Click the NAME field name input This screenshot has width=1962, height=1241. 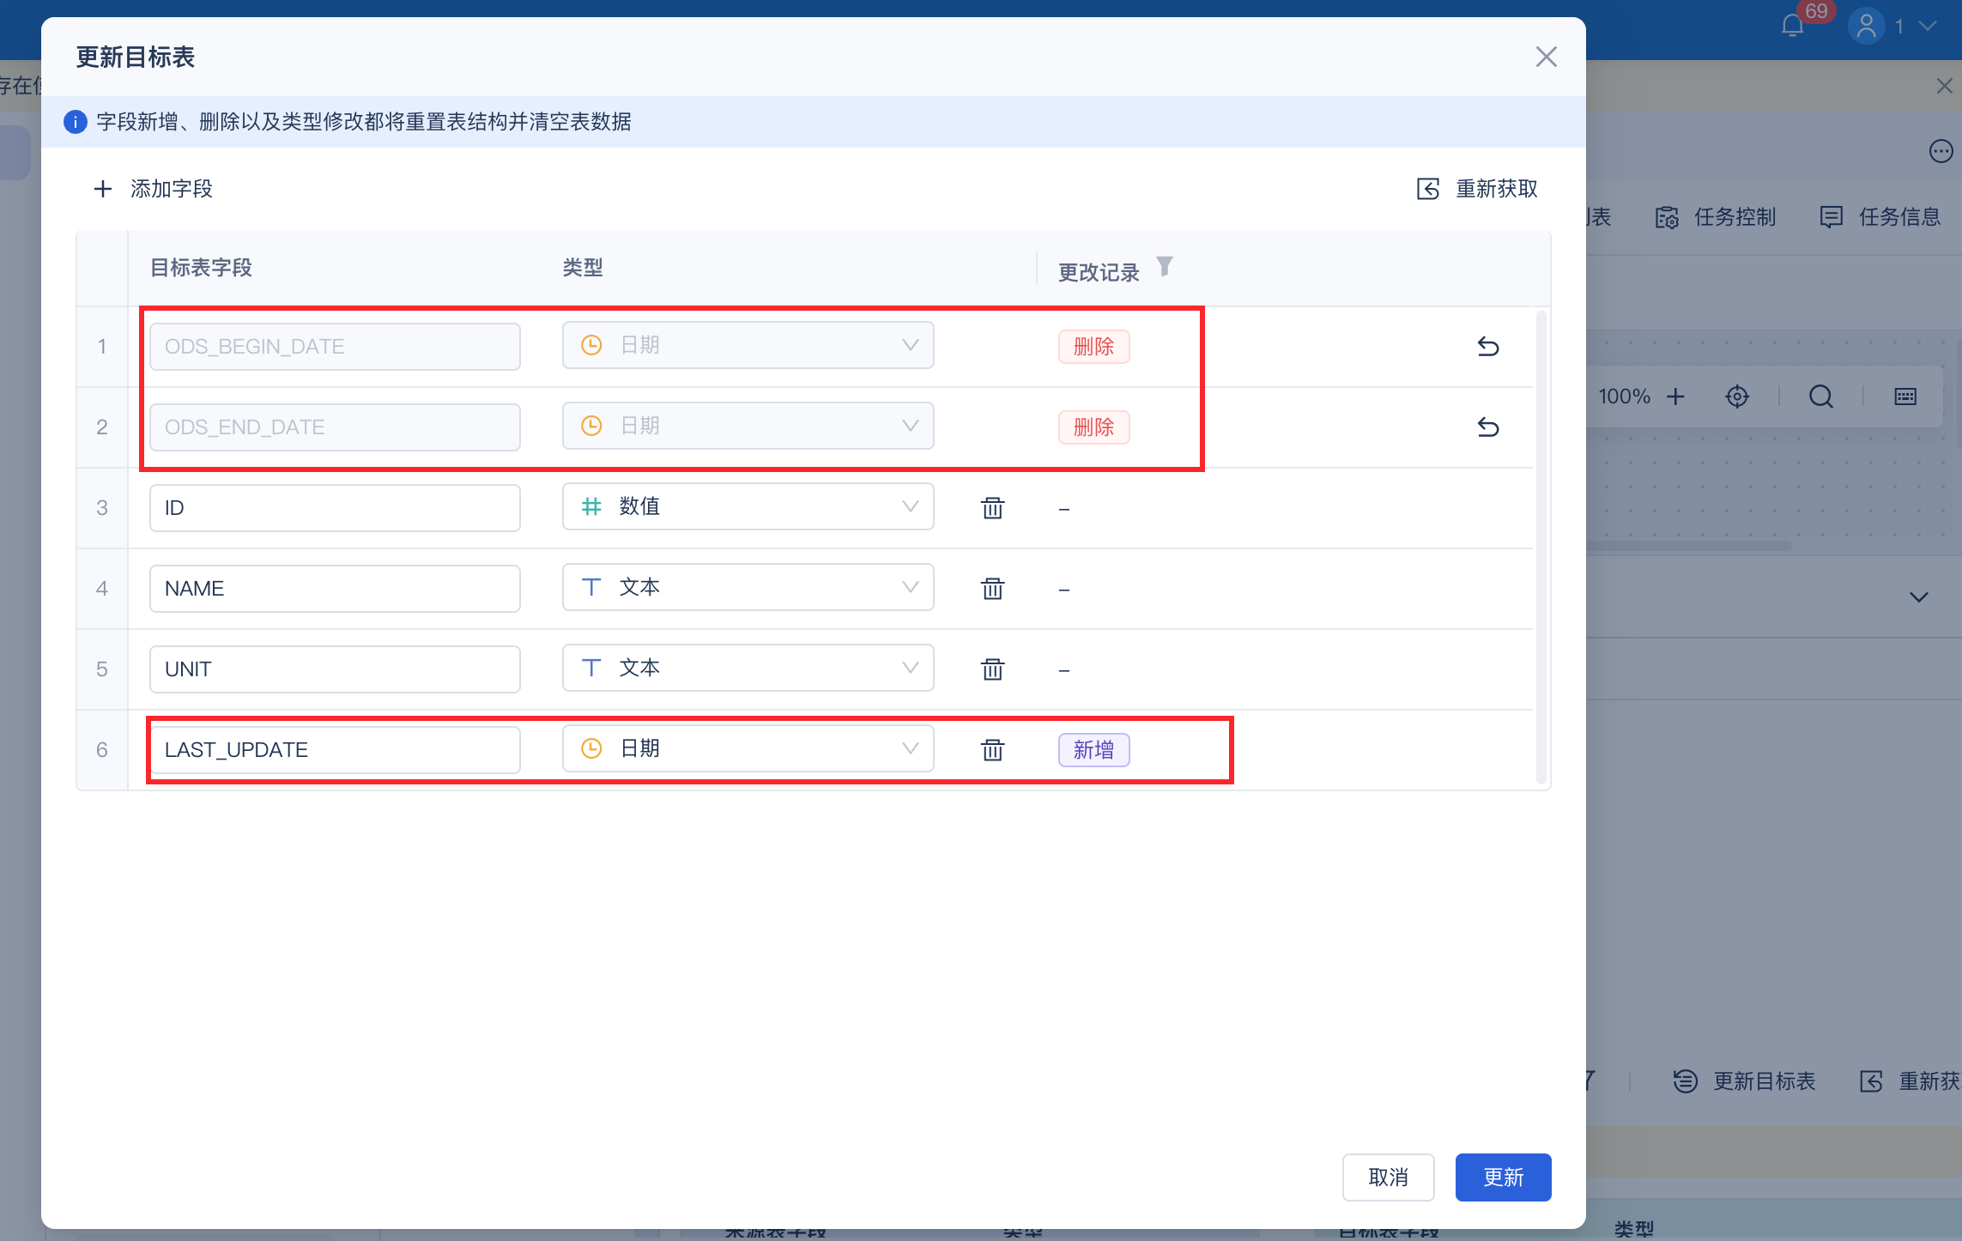coord(335,589)
